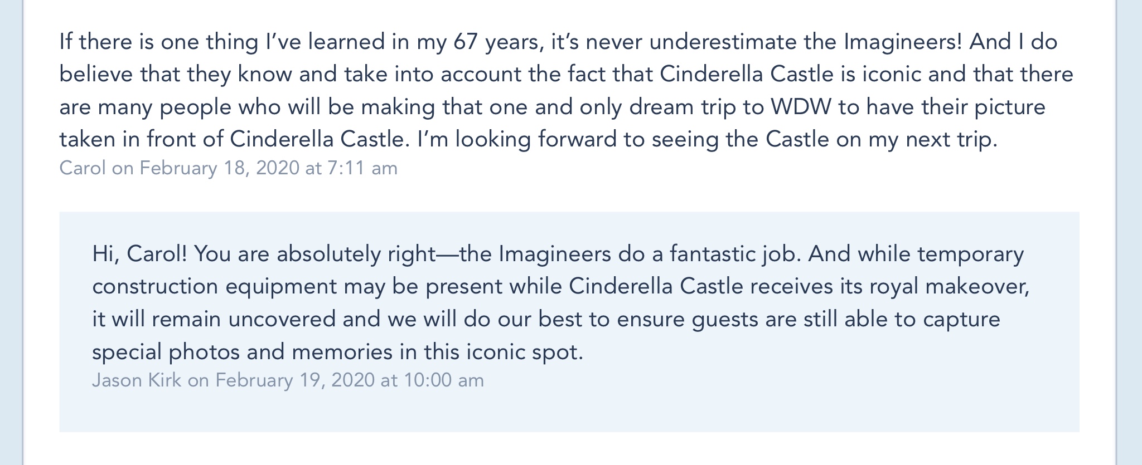Click the 10:00 am timestamp

[444, 380]
